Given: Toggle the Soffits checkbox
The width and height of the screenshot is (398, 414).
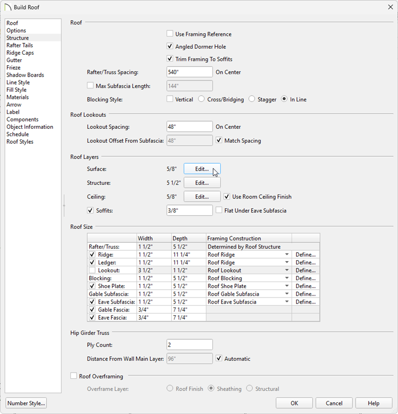Looking at the screenshot, I should point(90,210).
